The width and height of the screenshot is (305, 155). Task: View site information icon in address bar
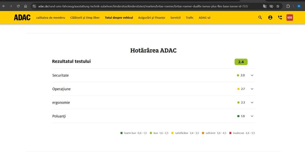pyautogui.click(x=34, y=6)
